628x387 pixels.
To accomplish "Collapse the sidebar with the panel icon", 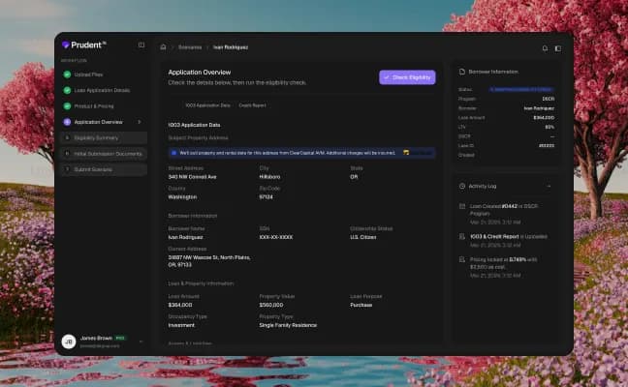I will pos(141,45).
